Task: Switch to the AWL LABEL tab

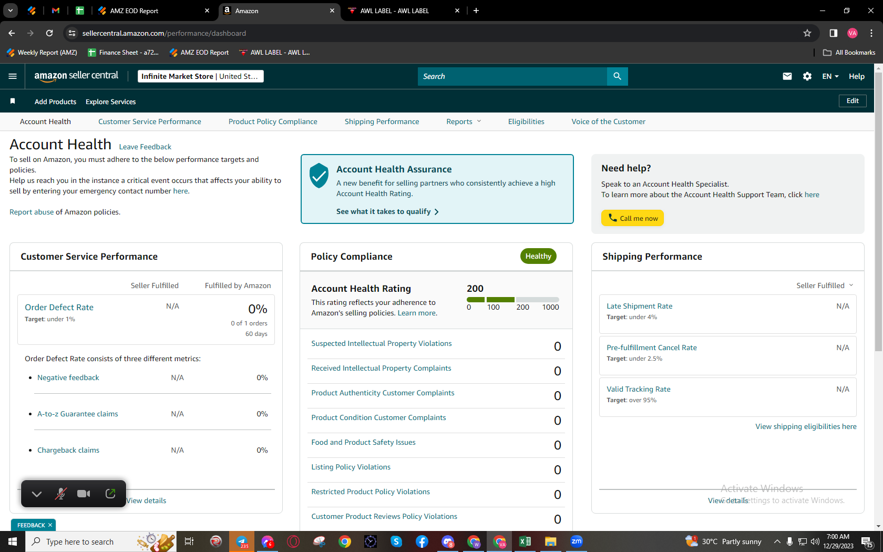Action: [x=404, y=11]
